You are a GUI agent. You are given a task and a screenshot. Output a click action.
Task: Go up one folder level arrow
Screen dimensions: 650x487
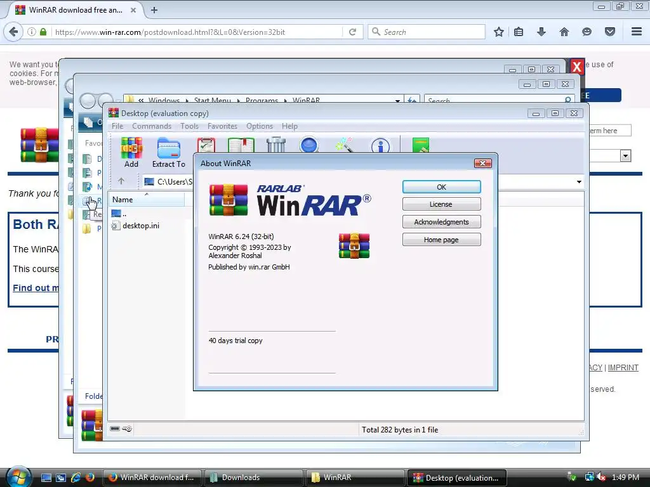[121, 181]
